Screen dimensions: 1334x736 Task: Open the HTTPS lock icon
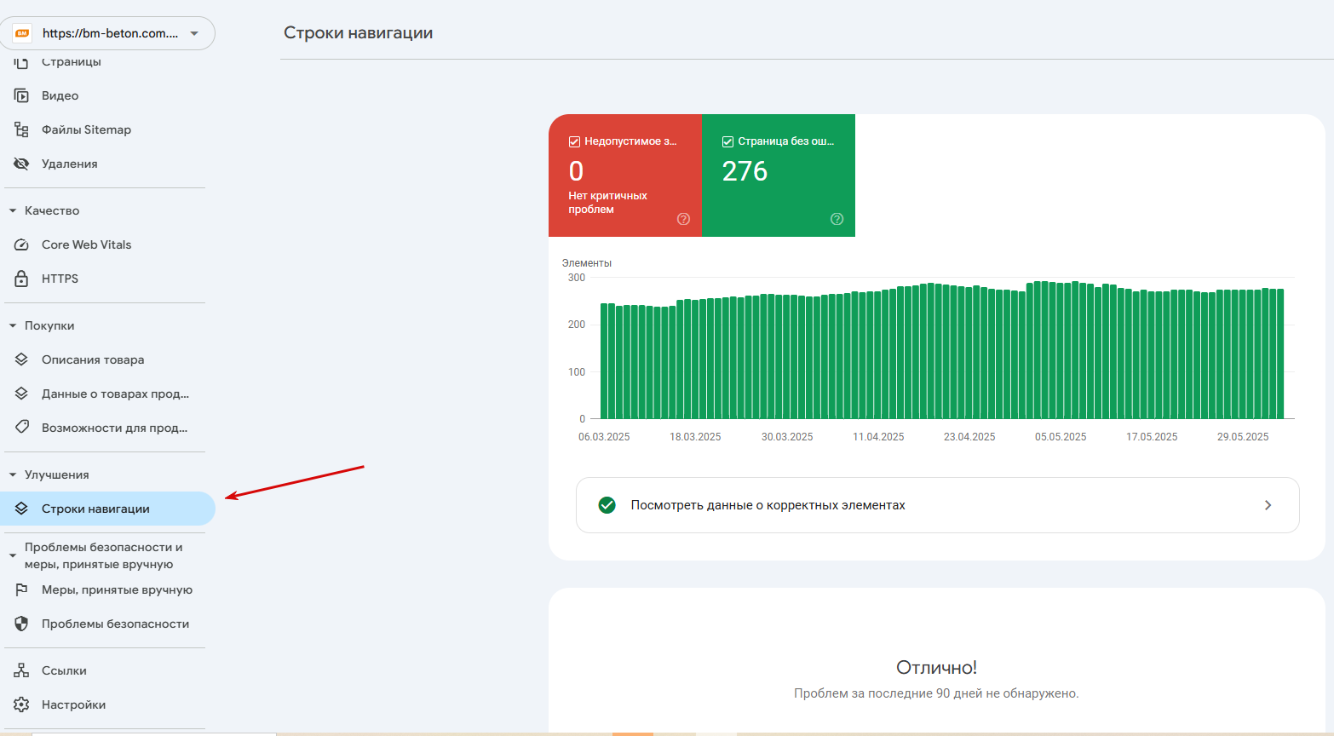(22, 279)
